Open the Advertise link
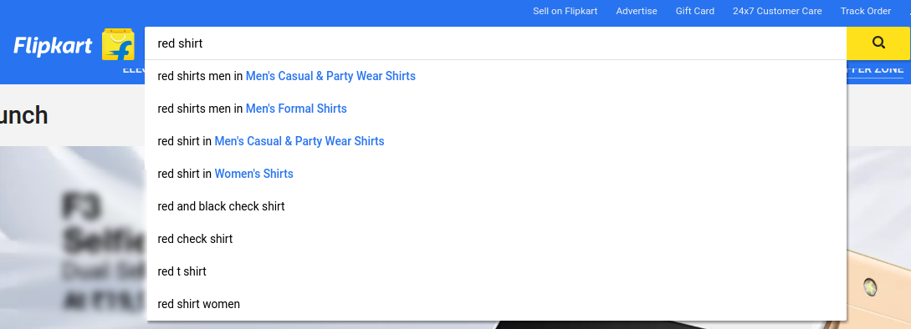This screenshot has width=911, height=329. click(x=636, y=11)
